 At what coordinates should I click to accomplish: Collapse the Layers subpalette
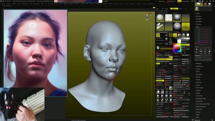197,27
